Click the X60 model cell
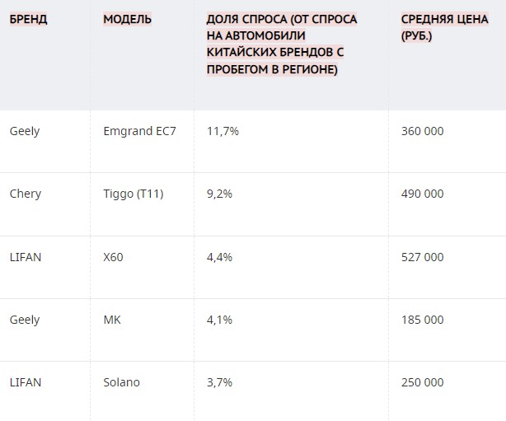506x421 pixels. pos(113,257)
